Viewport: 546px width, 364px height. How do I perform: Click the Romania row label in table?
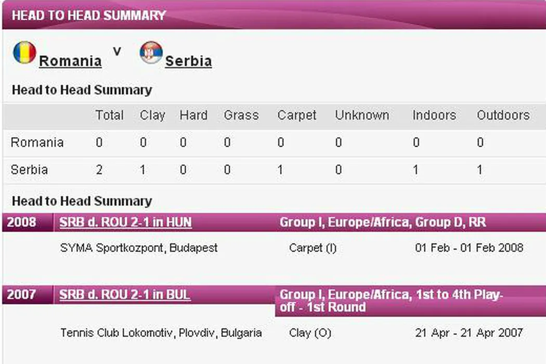click(x=37, y=142)
